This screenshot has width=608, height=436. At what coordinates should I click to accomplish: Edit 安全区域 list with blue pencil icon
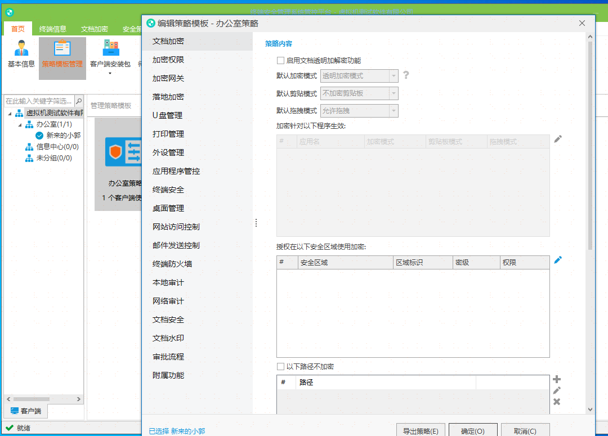pos(557,260)
